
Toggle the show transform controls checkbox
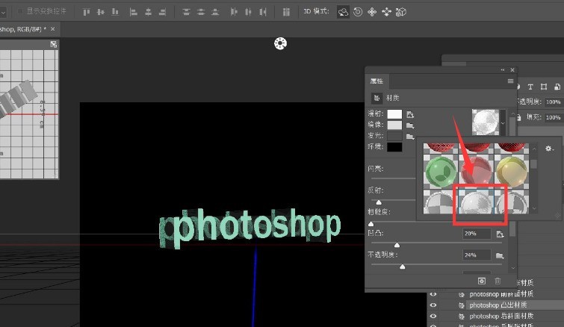tap(20, 11)
